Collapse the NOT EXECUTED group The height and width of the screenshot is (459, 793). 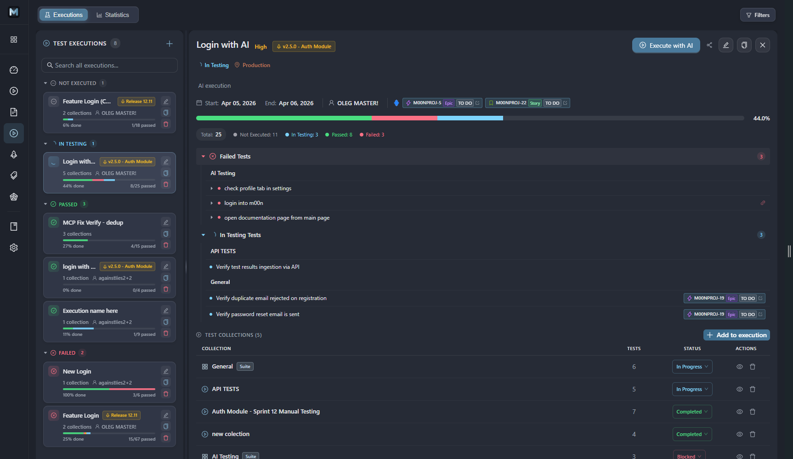(45, 83)
